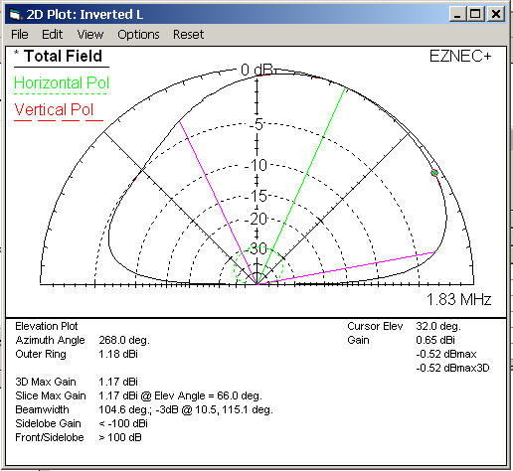The width and height of the screenshot is (513, 471).
Task: Click the Reset menu item
Action: click(x=188, y=35)
